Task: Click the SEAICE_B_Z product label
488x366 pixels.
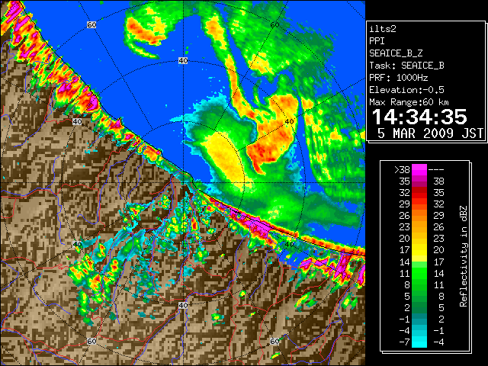Action: click(x=396, y=53)
